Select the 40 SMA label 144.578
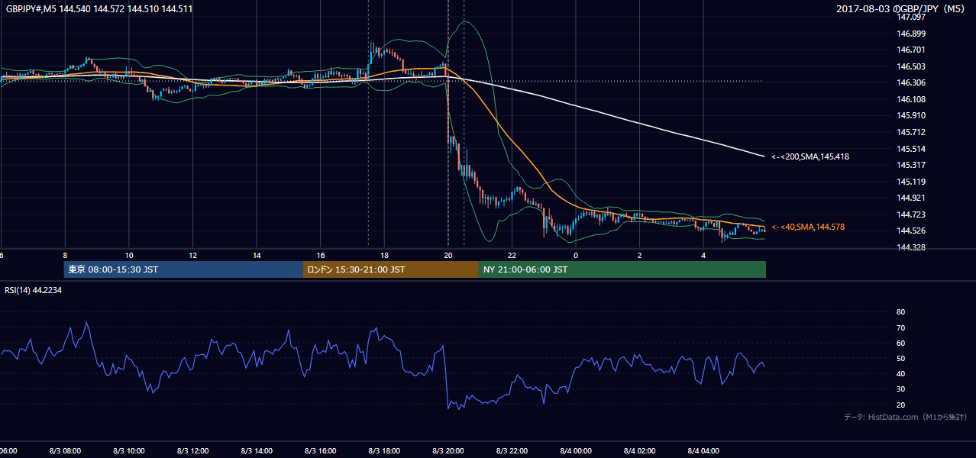The width and height of the screenshot is (976, 458). pyautogui.click(x=808, y=227)
